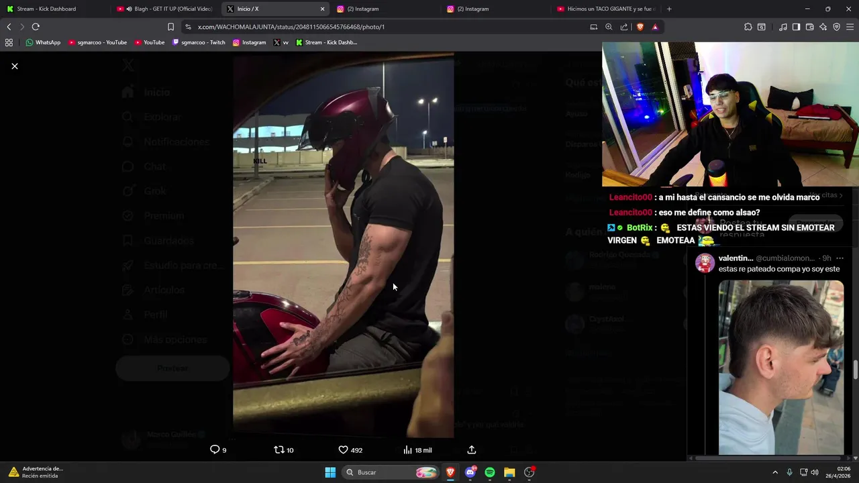
Task: Switch to first (2) Instagram tab
Action: [386, 9]
